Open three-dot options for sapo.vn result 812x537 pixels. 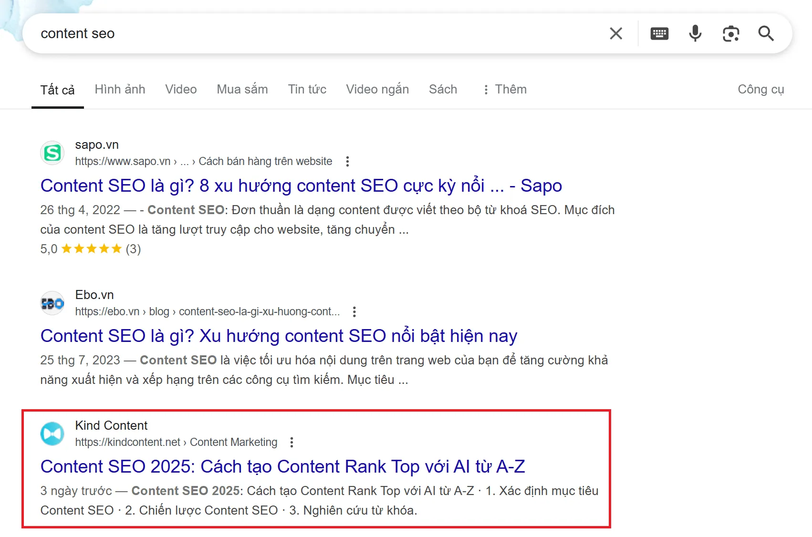[x=347, y=161]
